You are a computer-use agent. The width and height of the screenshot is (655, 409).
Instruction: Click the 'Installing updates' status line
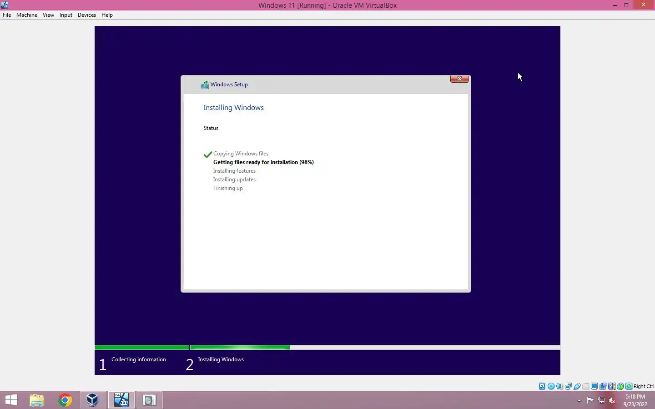(234, 180)
